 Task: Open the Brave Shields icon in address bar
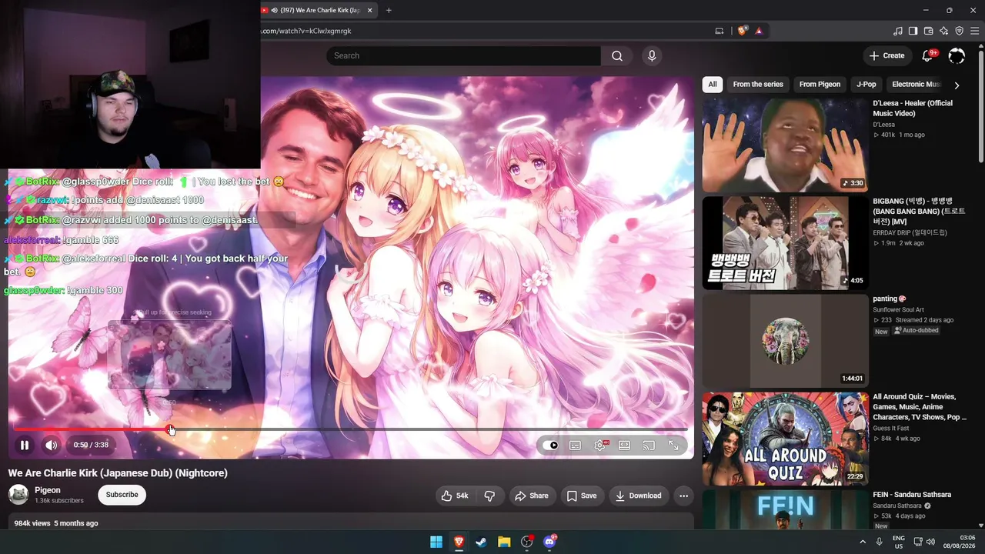742,31
